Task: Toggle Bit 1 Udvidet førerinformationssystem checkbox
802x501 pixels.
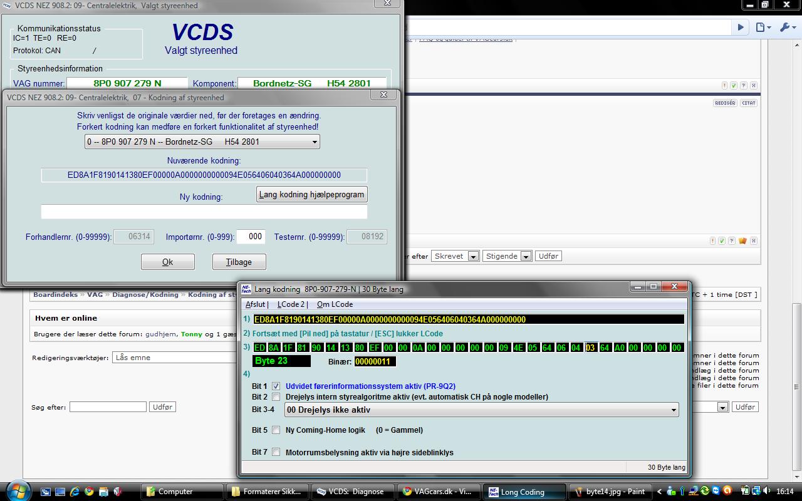Action: (x=276, y=386)
